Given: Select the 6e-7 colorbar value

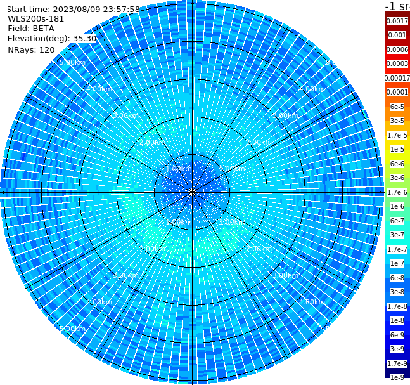Looking at the screenshot, I should (397, 221).
